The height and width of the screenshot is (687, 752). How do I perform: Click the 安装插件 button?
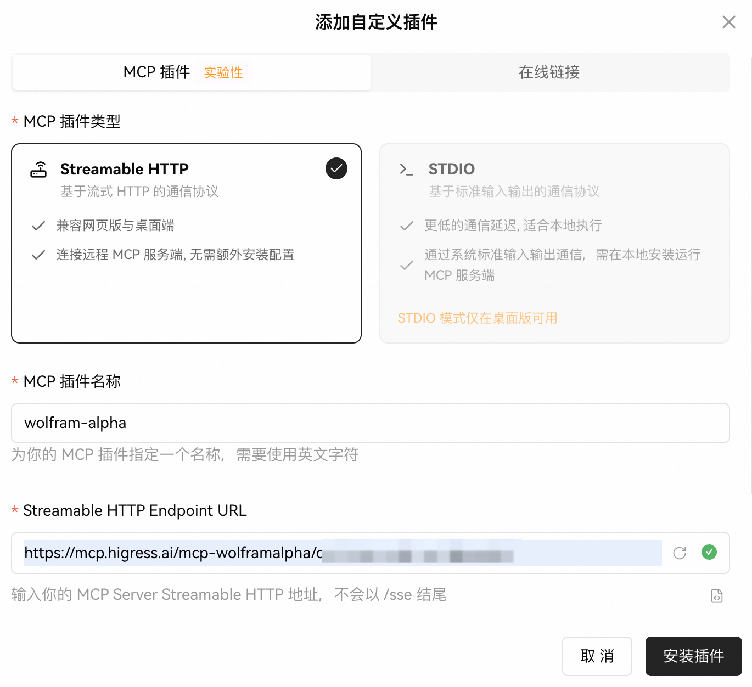tap(693, 656)
